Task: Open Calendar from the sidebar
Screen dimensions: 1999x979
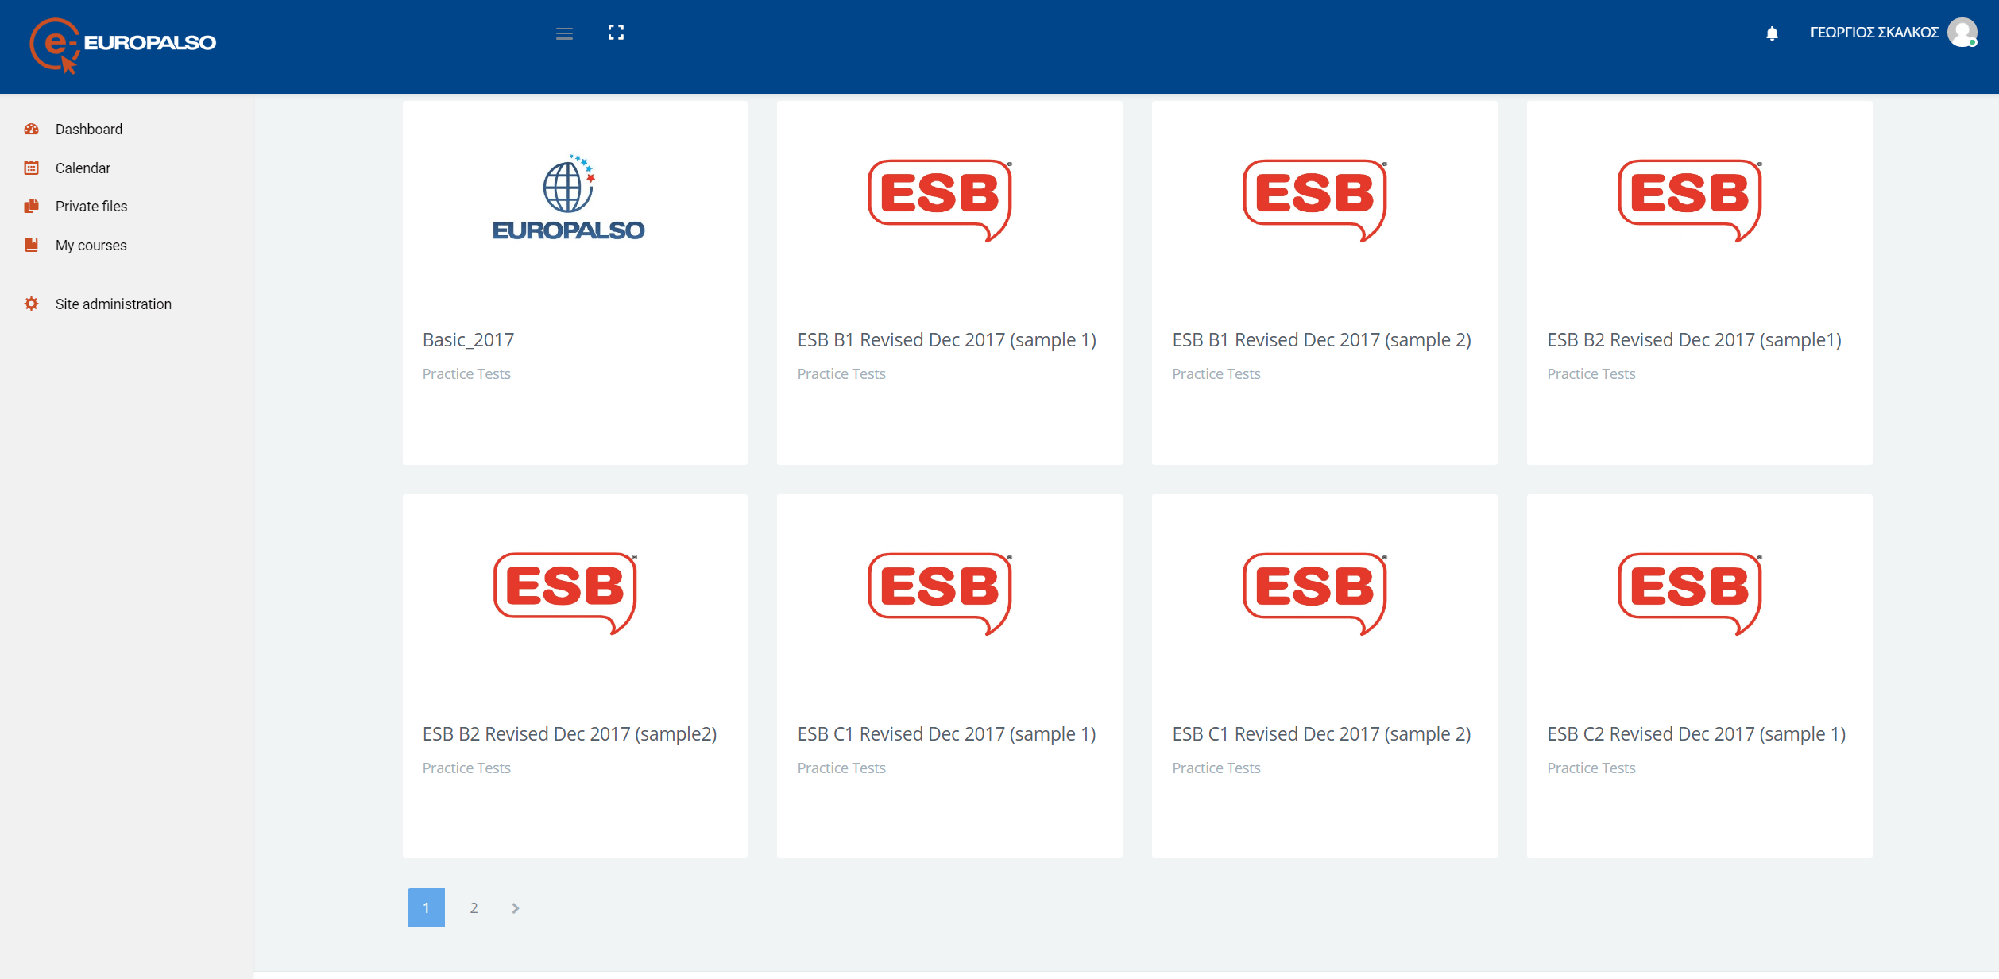Action: [x=83, y=168]
